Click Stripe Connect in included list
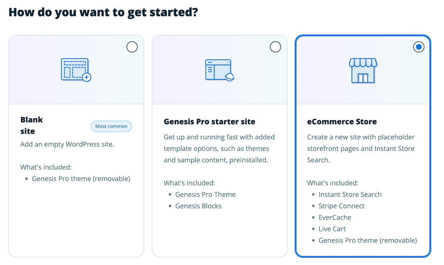Image resolution: width=444 pixels, height=265 pixels. point(342,206)
